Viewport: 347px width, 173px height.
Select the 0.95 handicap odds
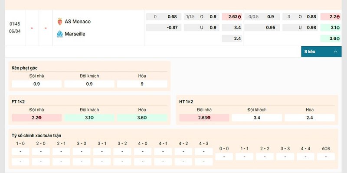(262, 28)
